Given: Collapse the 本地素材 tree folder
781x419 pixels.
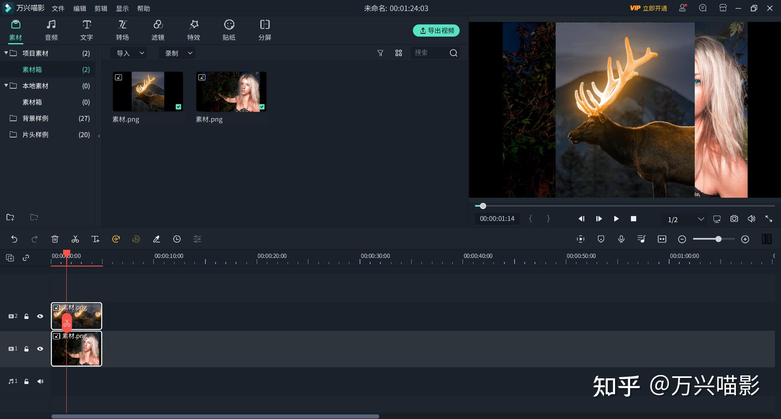Looking at the screenshot, I should click(6, 85).
